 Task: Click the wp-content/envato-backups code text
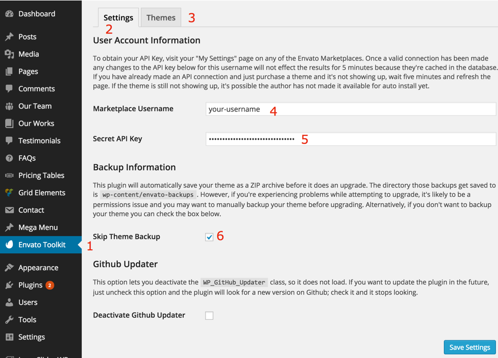click(148, 195)
